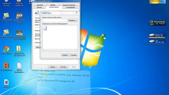Click Aceptar in the Propiedades window
169x95 pixels.
coord(53,67)
